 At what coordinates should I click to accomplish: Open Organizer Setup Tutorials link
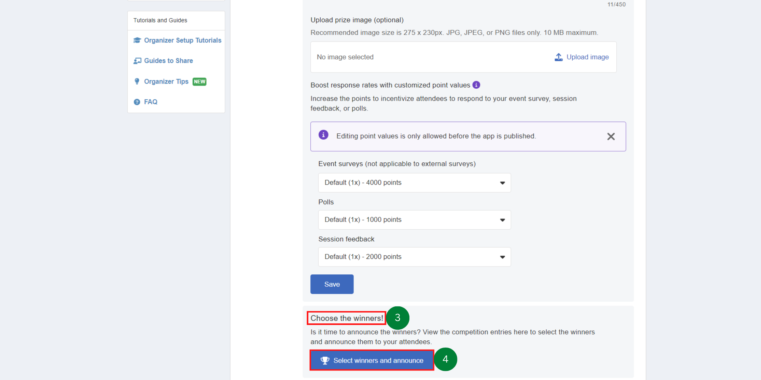pos(182,40)
